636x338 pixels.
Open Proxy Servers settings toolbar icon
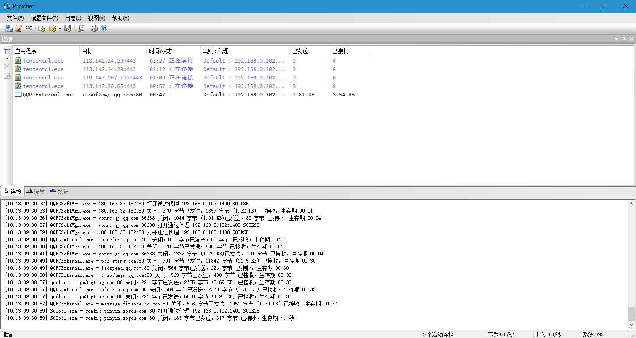click(9, 29)
